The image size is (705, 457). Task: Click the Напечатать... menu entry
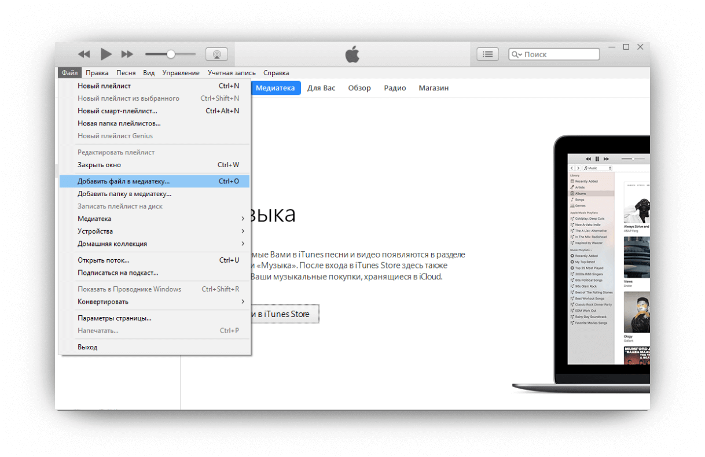tap(155, 330)
